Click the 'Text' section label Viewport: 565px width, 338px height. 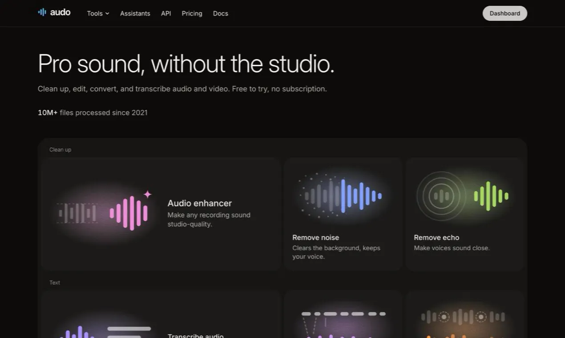pyautogui.click(x=55, y=282)
